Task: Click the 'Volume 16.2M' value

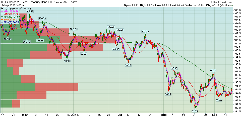Action: (x=195, y=5)
